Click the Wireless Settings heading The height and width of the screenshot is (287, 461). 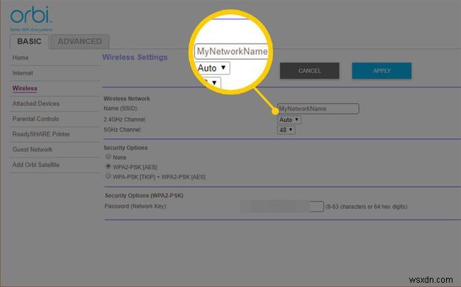pos(135,58)
